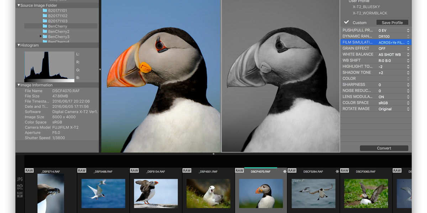Viewport: 427px width, 213px height.
Task: Open the Push/Pull Processing dropdown
Action: (394, 31)
